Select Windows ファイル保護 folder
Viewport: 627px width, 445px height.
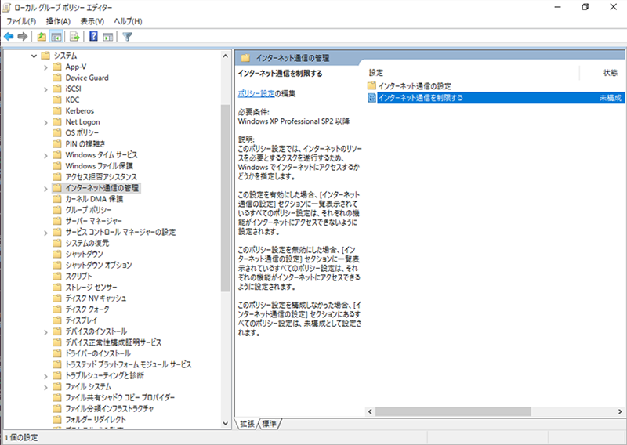(x=100, y=165)
